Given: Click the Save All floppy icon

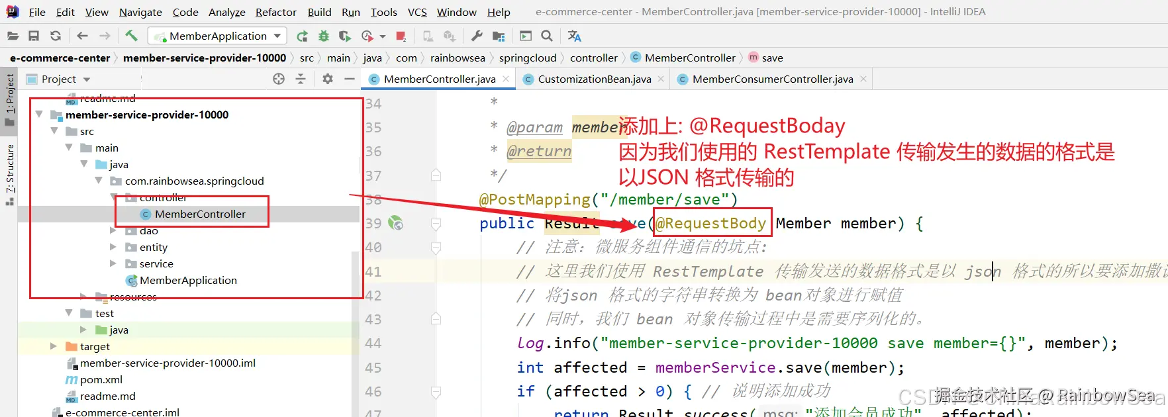Looking at the screenshot, I should coord(34,36).
